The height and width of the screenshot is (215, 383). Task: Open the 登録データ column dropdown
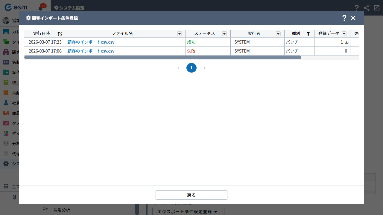pos(344,34)
